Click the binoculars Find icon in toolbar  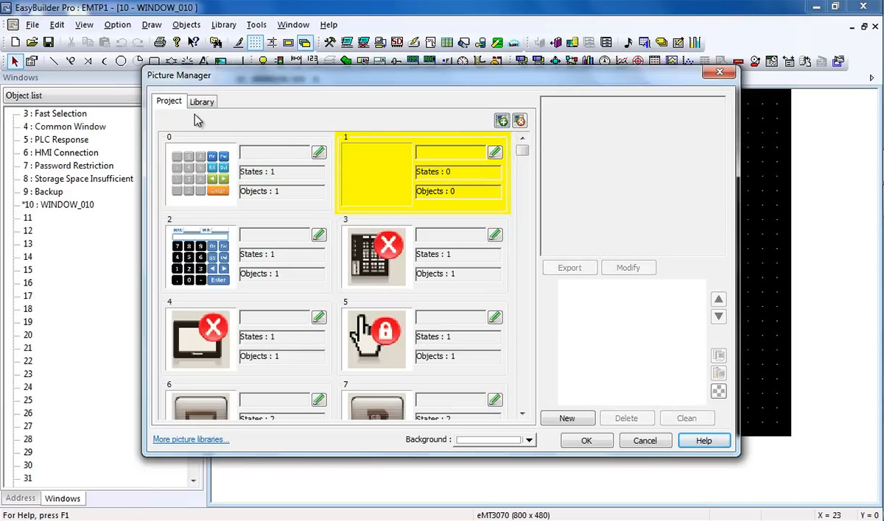(216, 43)
